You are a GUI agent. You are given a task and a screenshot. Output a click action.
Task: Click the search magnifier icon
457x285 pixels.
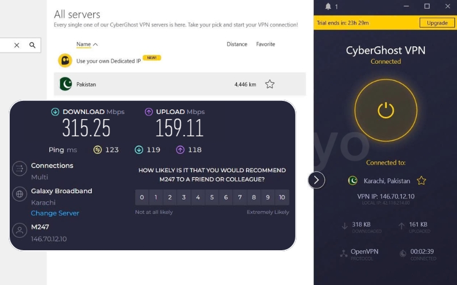pos(33,45)
